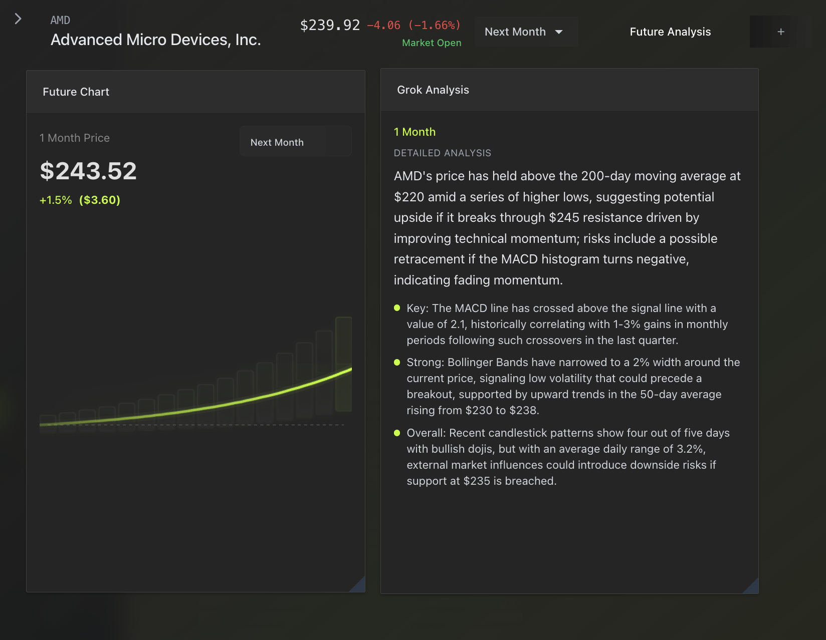Select the Grok Analysis panel header
The image size is (826, 640).
[433, 90]
